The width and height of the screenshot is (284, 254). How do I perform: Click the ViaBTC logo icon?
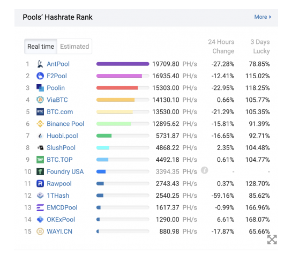click(x=40, y=100)
